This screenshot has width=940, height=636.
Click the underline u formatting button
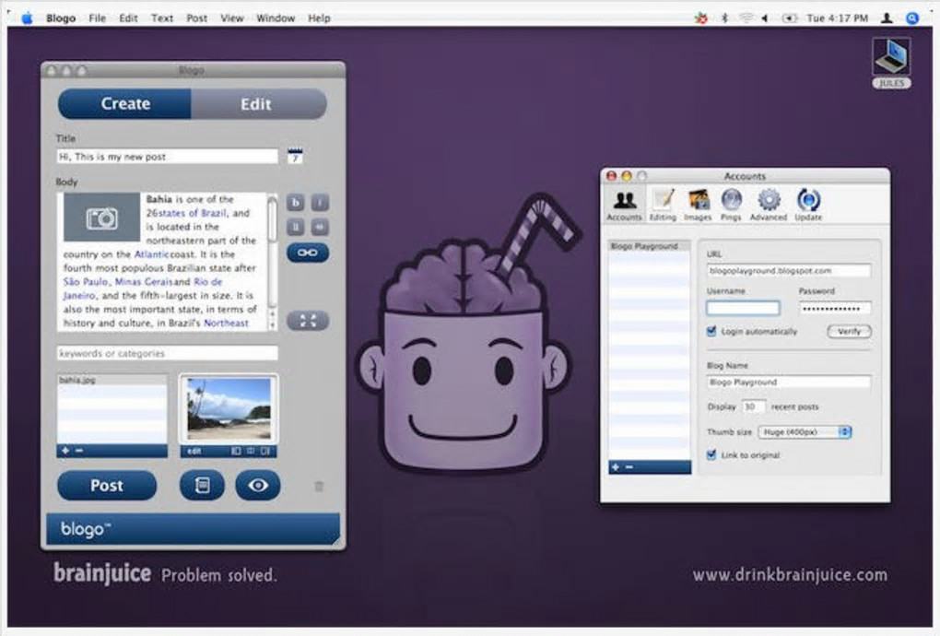pos(296,227)
